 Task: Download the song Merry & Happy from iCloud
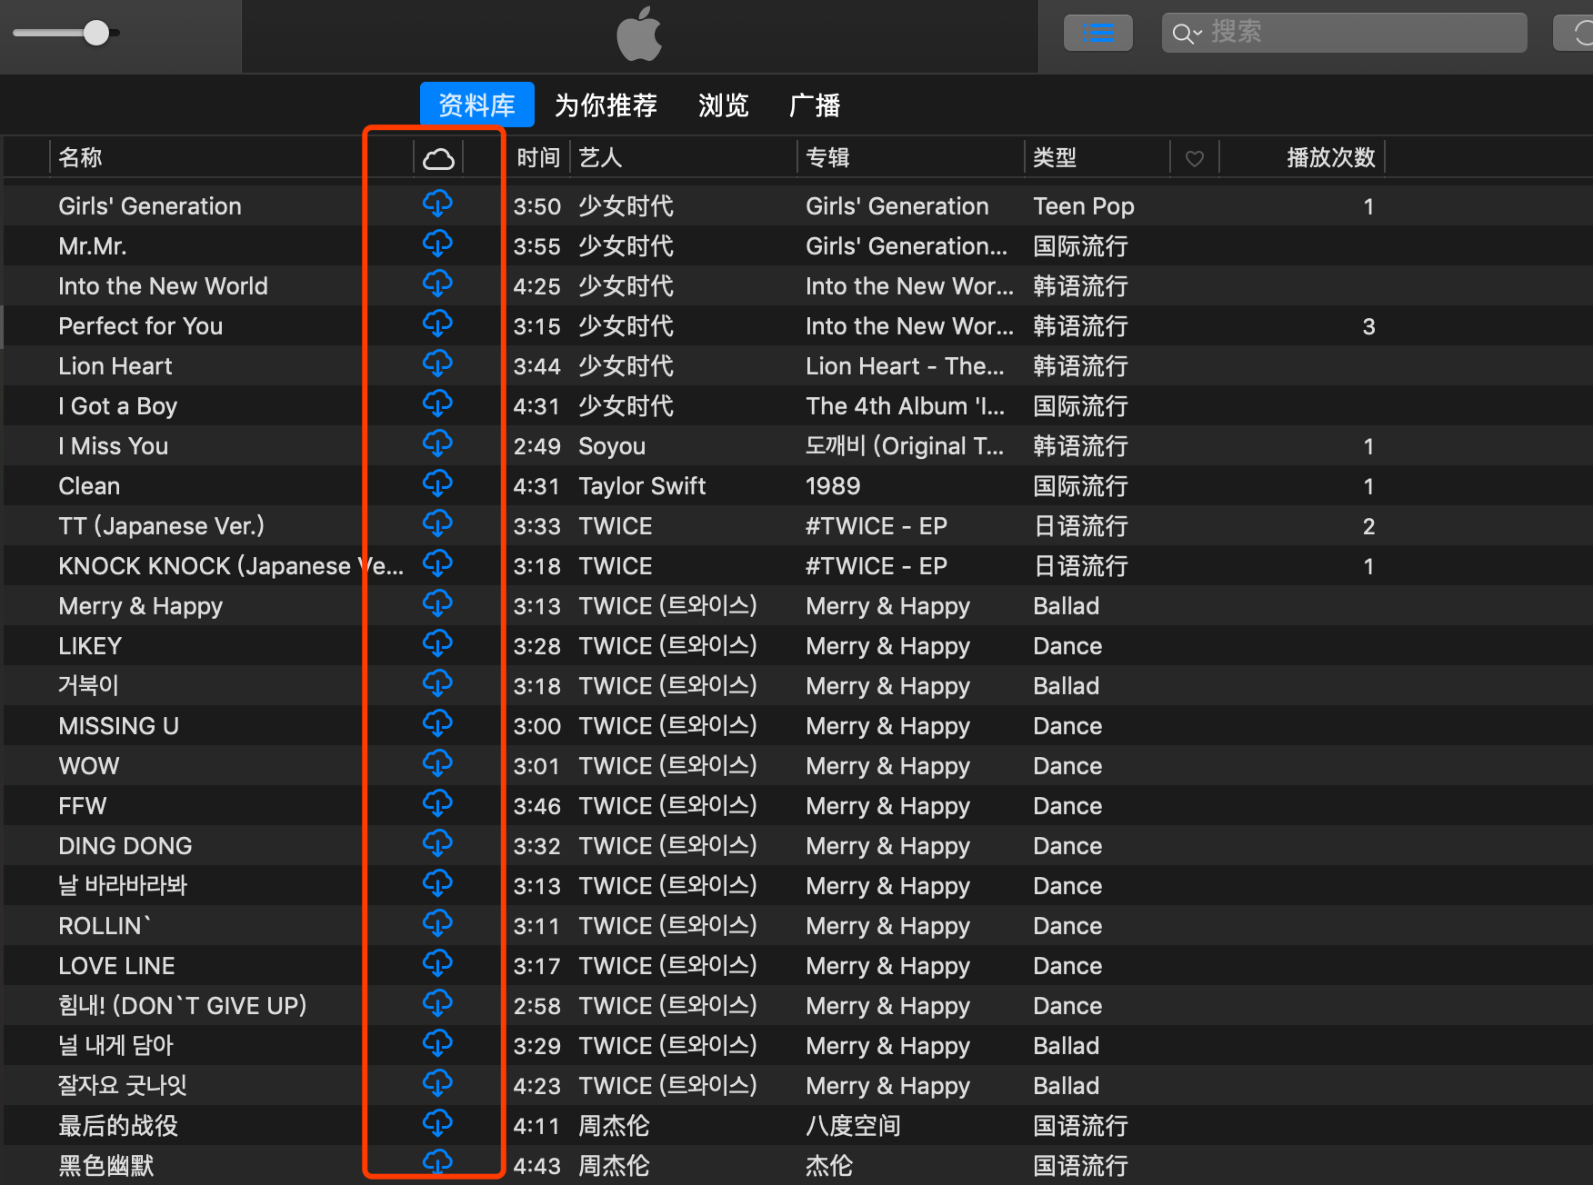click(x=437, y=604)
